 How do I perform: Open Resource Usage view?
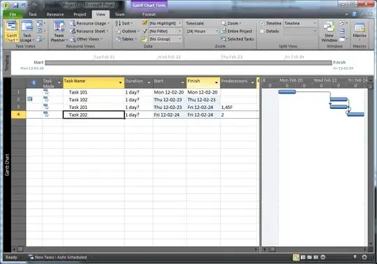pos(90,23)
